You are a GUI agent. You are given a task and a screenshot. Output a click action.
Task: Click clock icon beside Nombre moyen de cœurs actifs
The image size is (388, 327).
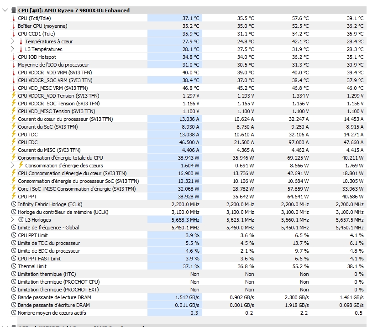coord(14,313)
